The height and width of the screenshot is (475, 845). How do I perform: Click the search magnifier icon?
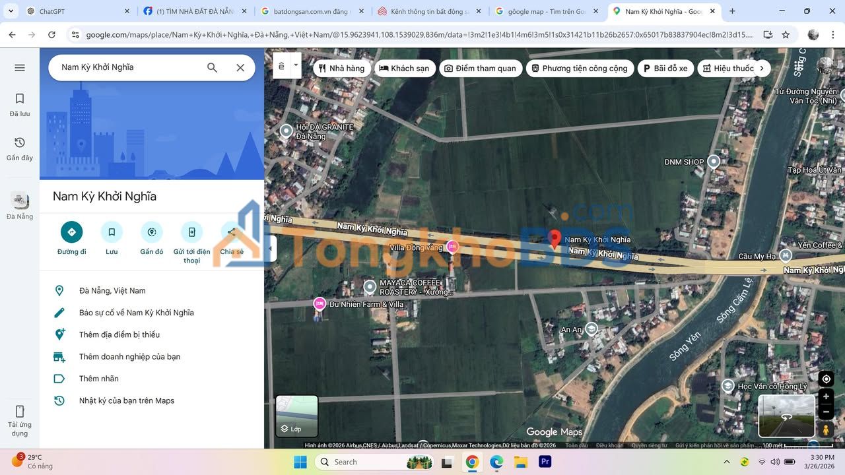point(212,67)
